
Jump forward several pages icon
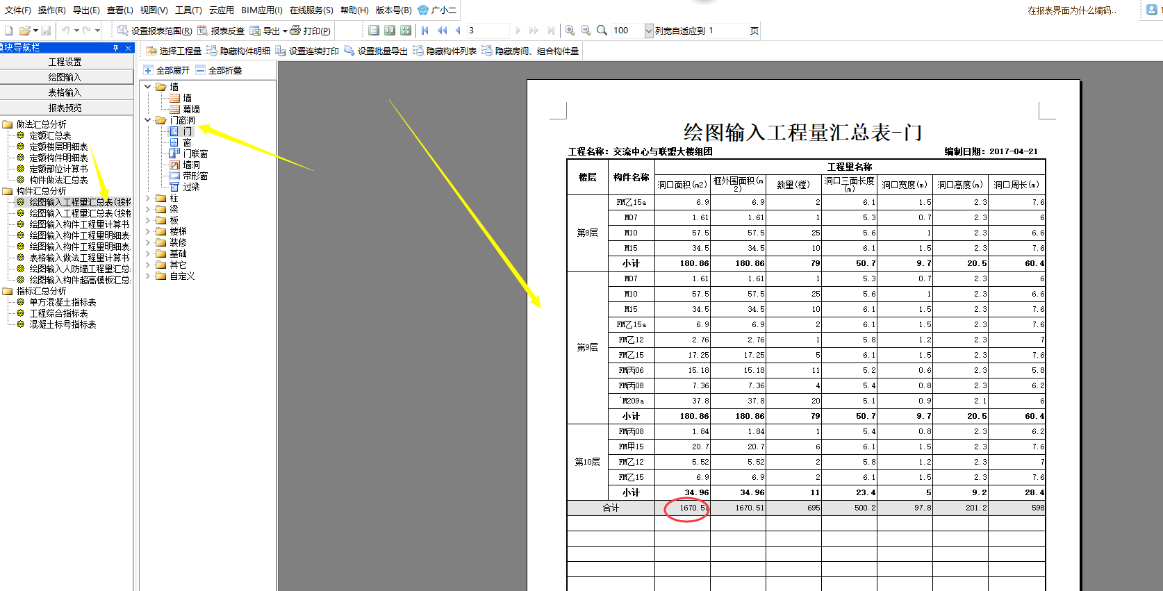click(534, 31)
